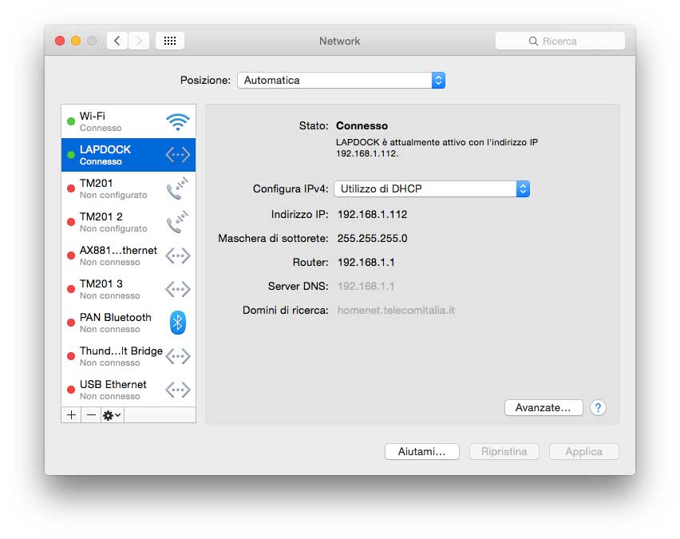
Task: Select the PAN Bluetooth service row
Action: [128, 323]
